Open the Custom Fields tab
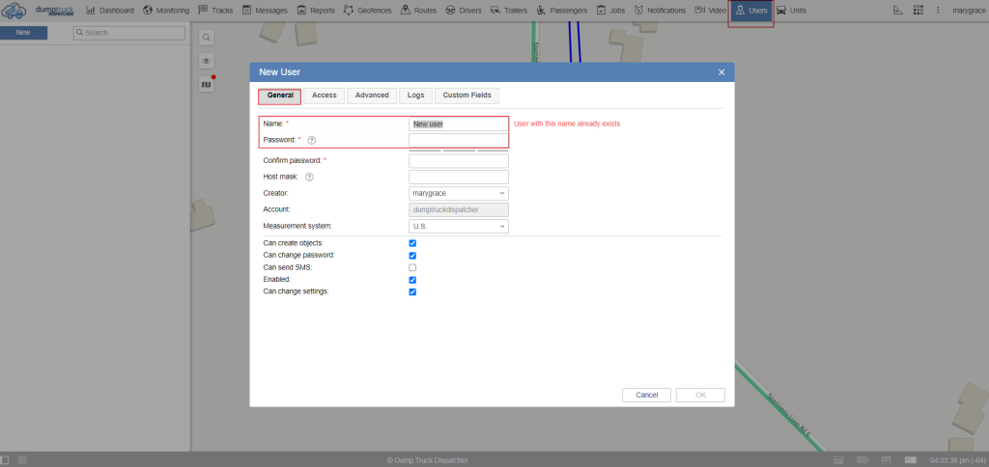 466,96
